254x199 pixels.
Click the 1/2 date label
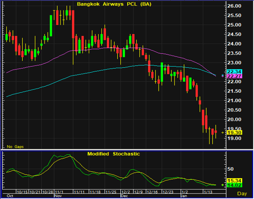[x=184, y=192]
